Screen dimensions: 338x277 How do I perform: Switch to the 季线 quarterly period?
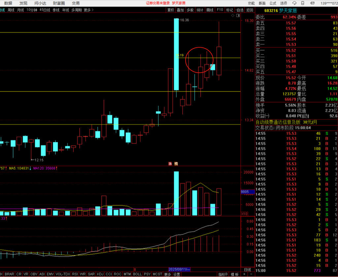56,10
